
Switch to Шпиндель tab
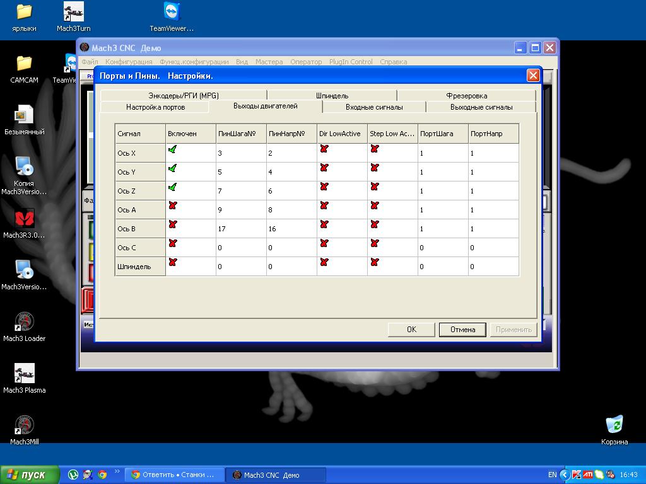pos(332,96)
